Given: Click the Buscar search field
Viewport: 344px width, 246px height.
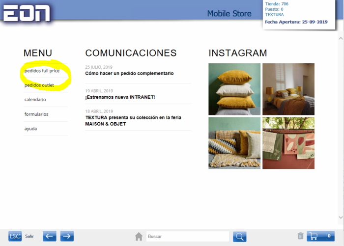Looking at the screenshot, I should 187,237.
